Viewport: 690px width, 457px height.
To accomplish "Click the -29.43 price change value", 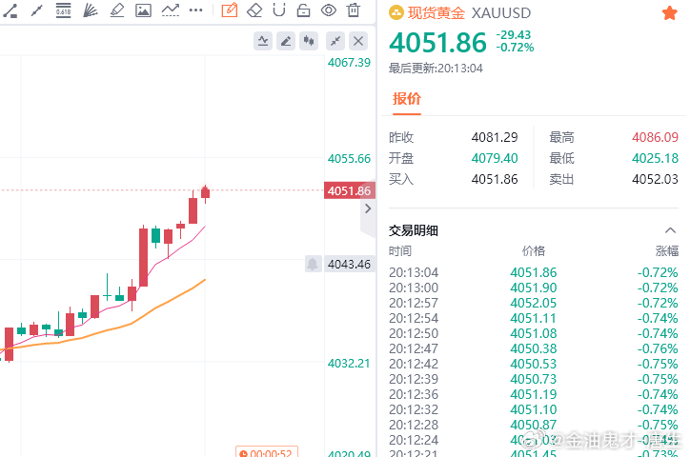I will coord(513,34).
